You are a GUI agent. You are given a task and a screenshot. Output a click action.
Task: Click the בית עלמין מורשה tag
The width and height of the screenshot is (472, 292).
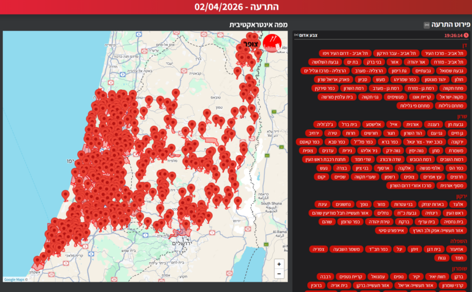click(337, 97)
